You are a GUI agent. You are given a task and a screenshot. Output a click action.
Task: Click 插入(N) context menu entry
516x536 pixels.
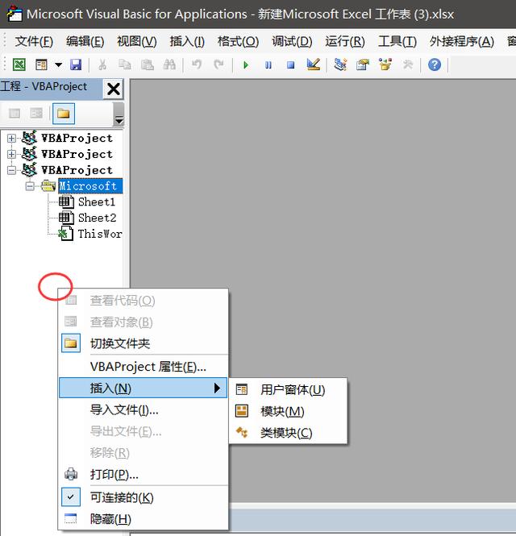click(143, 388)
